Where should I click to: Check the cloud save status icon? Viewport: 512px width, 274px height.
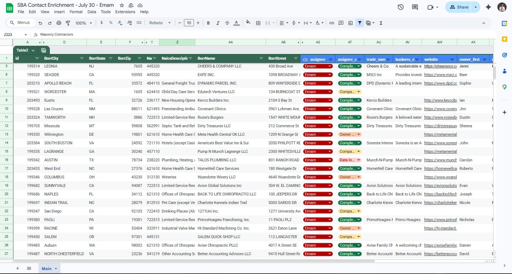140,5
